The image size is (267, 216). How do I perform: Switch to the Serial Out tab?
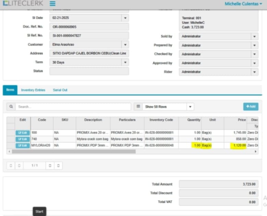[60, 90]
